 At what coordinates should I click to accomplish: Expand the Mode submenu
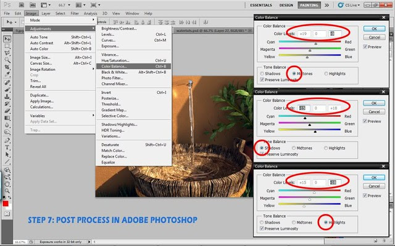coord(60,20)
